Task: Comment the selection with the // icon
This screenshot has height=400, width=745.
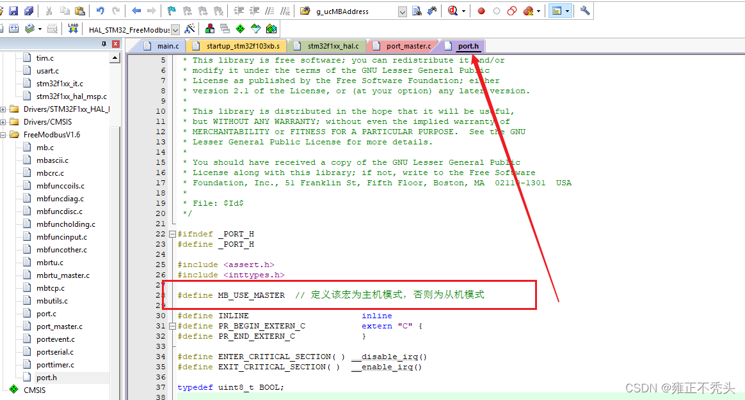Action: click(270, 11)
